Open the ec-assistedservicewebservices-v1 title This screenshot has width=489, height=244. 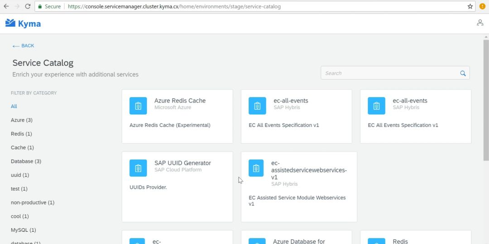point(309,170)
